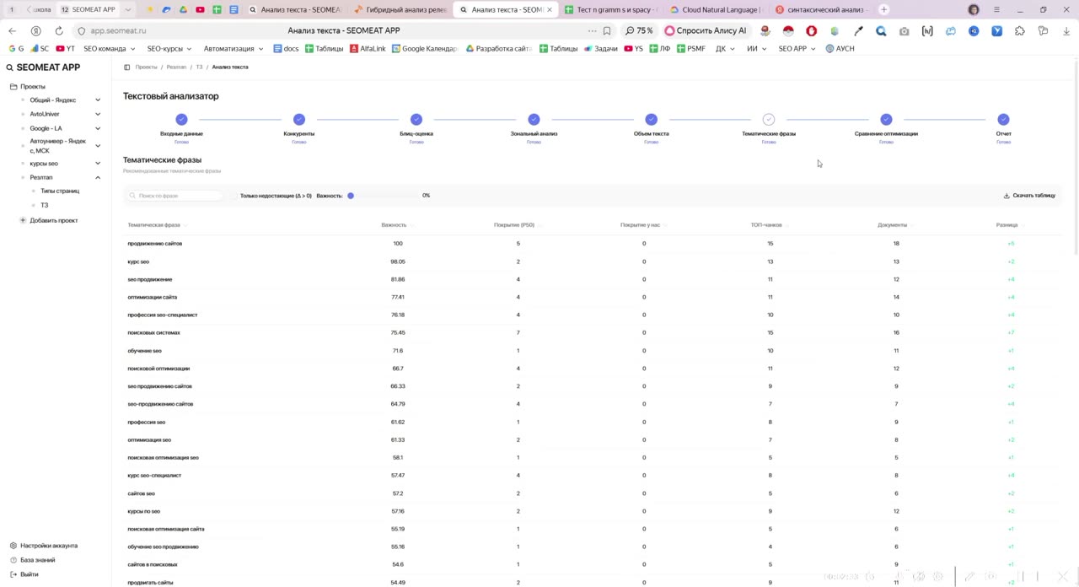Screen dimensions: 1079x587
Task: Click the camera screenshot extension icon
Action: coord(905,30)
